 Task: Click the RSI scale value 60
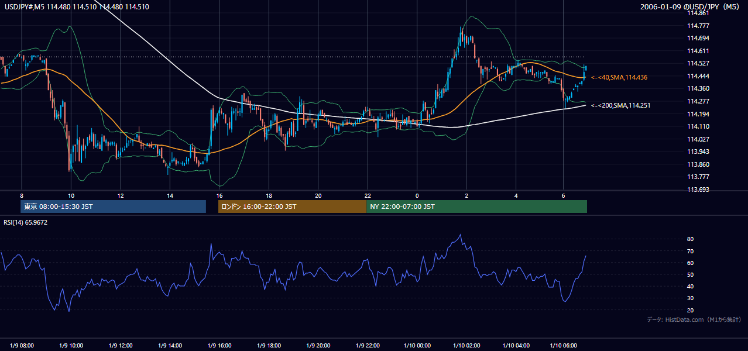click(x=690, y=263)
